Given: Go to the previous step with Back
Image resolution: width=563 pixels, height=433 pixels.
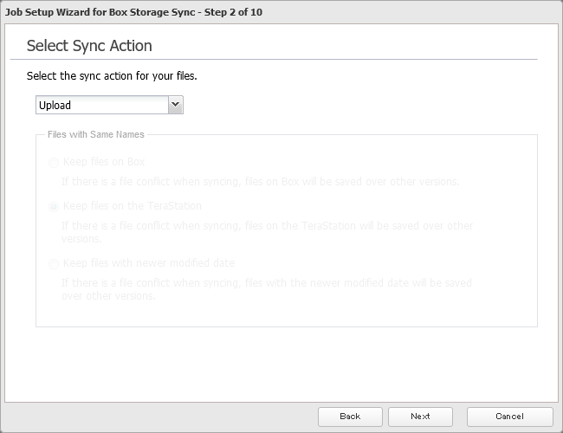Looking at the screenshot, I should point(350,417).
